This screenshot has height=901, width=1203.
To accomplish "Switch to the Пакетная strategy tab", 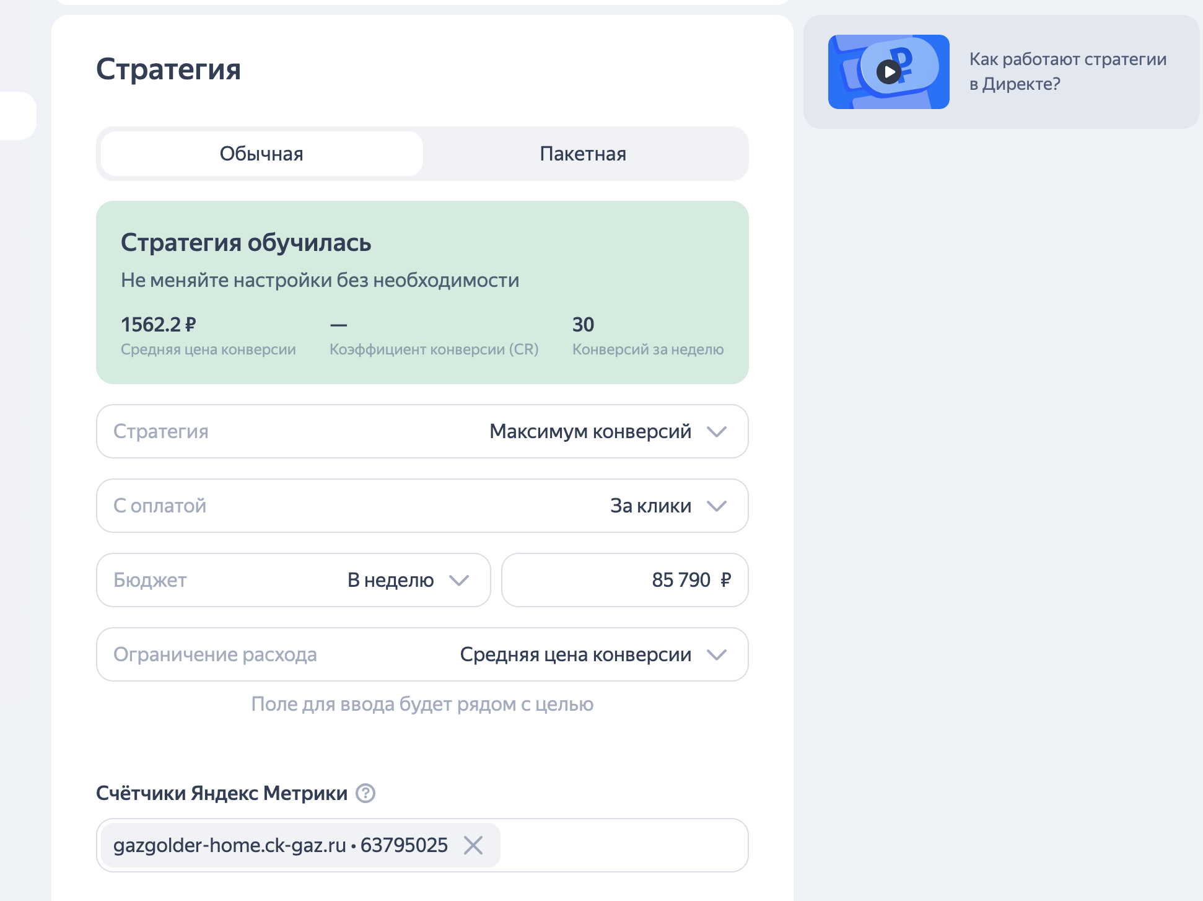I will [x=583, y=154].
